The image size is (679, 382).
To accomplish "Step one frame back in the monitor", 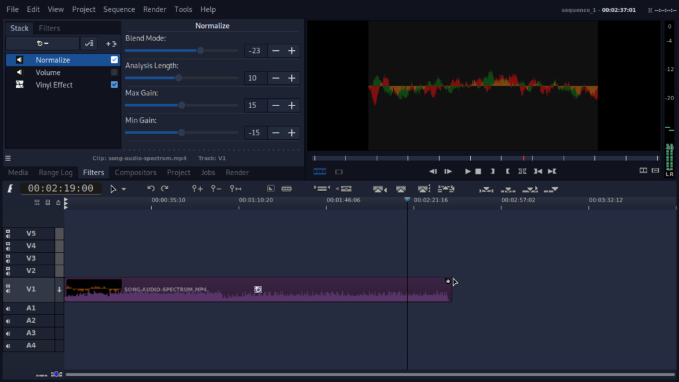I will point(433,171).
